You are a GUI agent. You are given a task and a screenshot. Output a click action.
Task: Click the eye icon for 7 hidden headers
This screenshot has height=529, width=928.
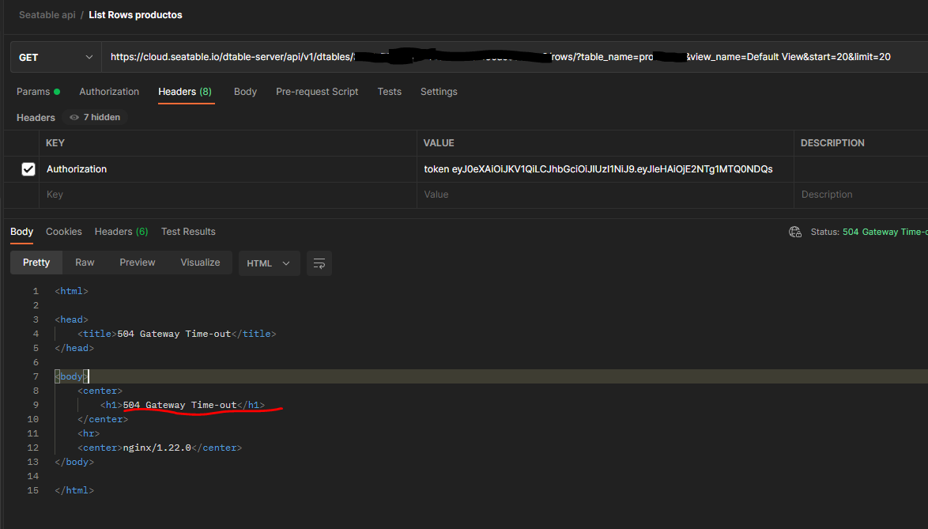click(74, 117)
